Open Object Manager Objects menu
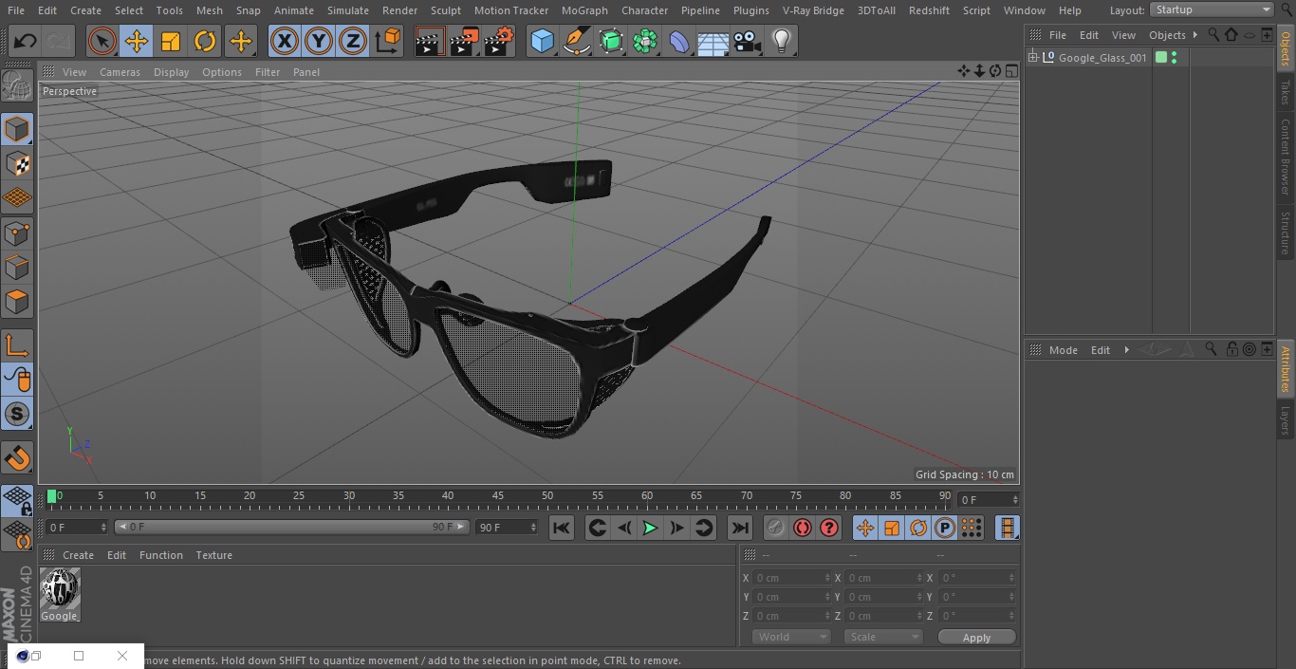Screen dimensions: 1296x669 click(1167, 35)
